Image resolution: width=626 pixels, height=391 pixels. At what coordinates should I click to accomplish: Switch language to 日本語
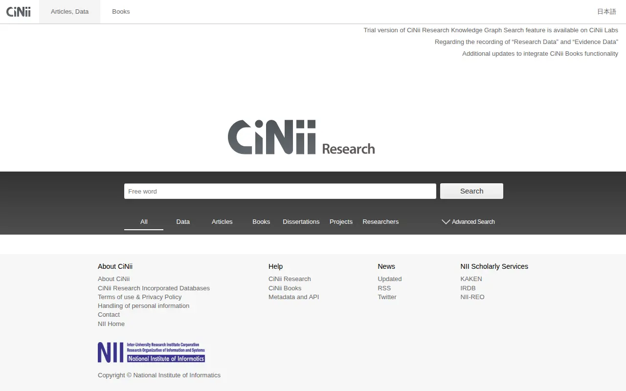[606, 11]
